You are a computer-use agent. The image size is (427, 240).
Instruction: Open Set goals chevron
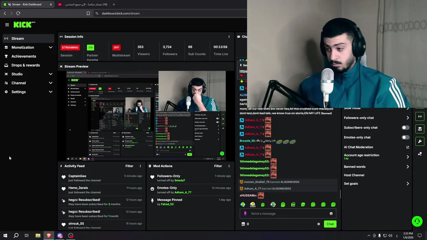408,184
